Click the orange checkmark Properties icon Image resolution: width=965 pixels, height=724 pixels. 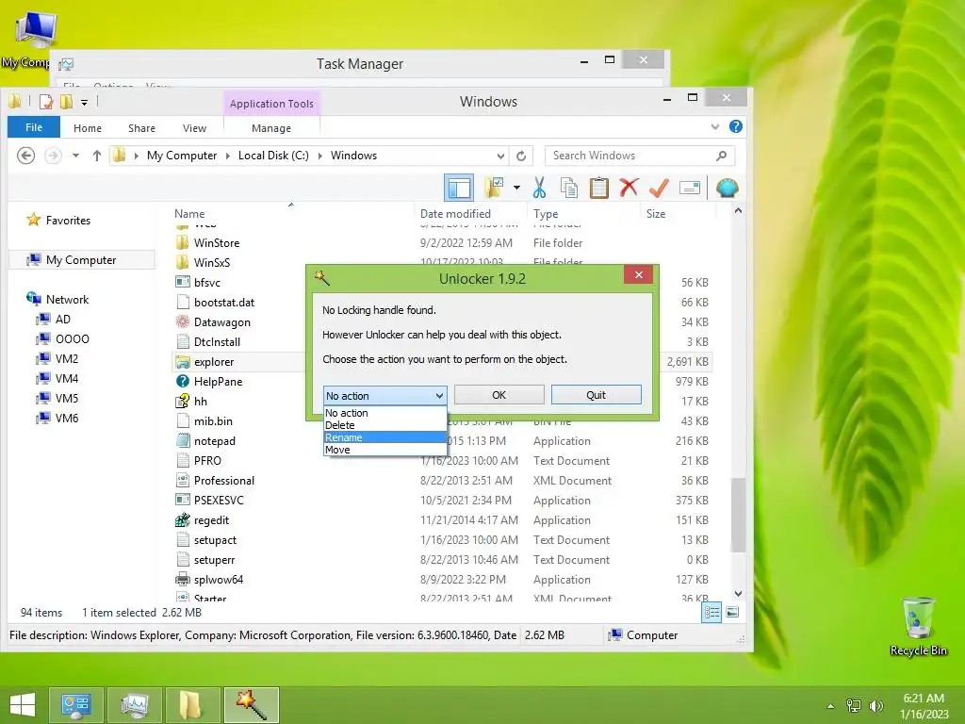tap(659, 188)
